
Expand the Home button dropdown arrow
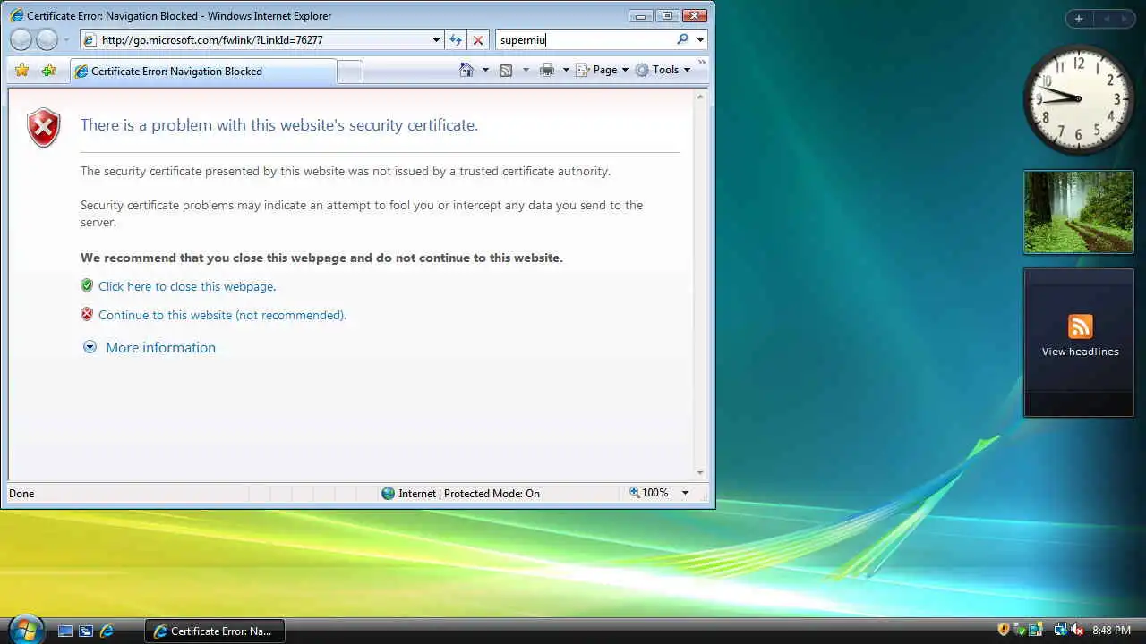[485, 70]
